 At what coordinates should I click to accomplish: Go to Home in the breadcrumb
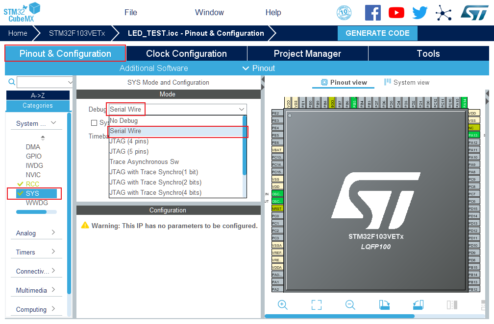[x=18, y=33]
